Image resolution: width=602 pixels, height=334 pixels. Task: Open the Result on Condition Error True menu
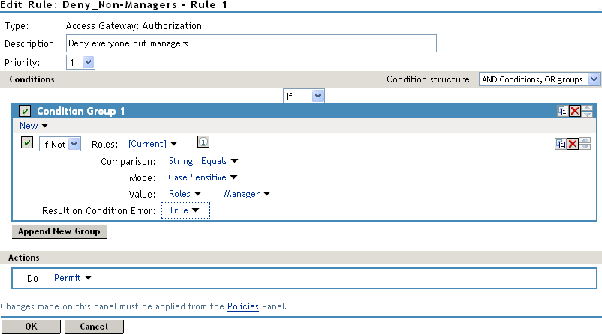click(184, 211)
